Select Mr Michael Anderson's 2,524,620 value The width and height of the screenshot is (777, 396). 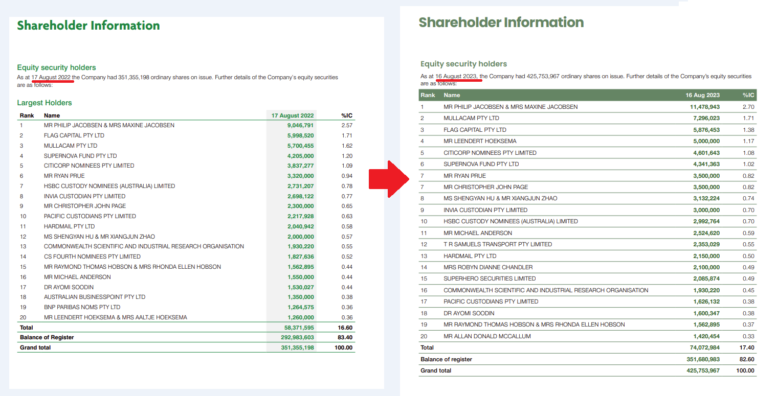[706, 233]
